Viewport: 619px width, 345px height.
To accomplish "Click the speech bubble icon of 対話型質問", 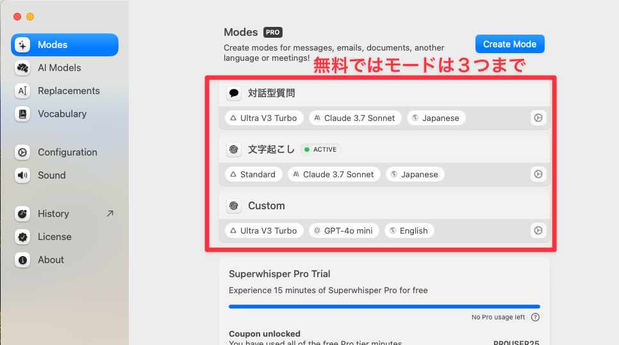I will [234, 93].
